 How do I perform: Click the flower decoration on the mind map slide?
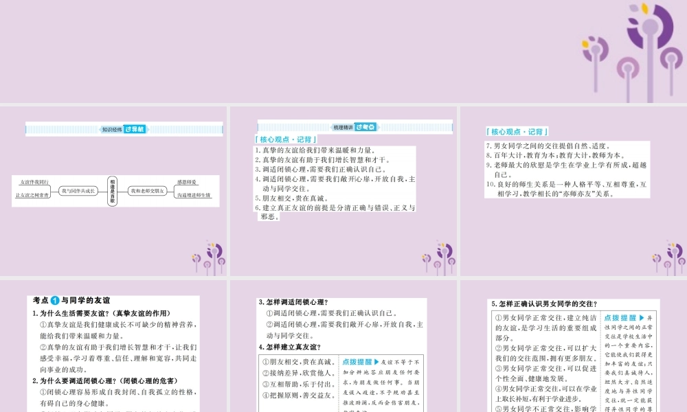(x=209, y=257)
